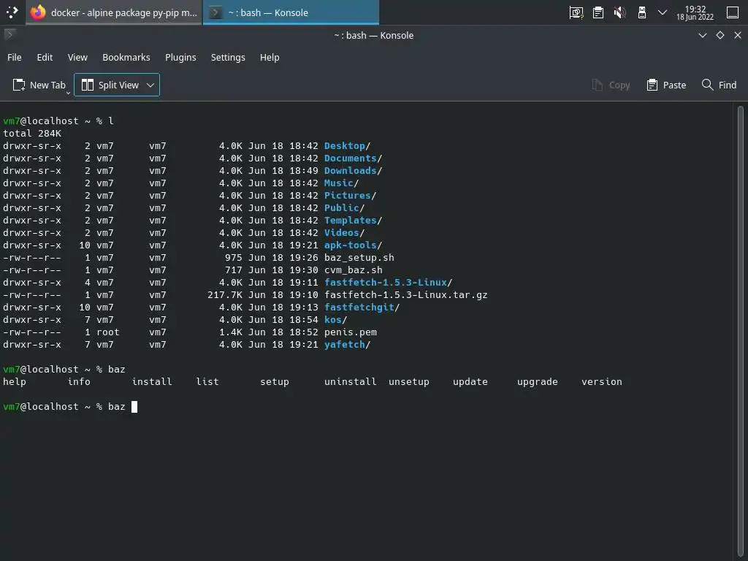Click the kos/ directory name

336,320
